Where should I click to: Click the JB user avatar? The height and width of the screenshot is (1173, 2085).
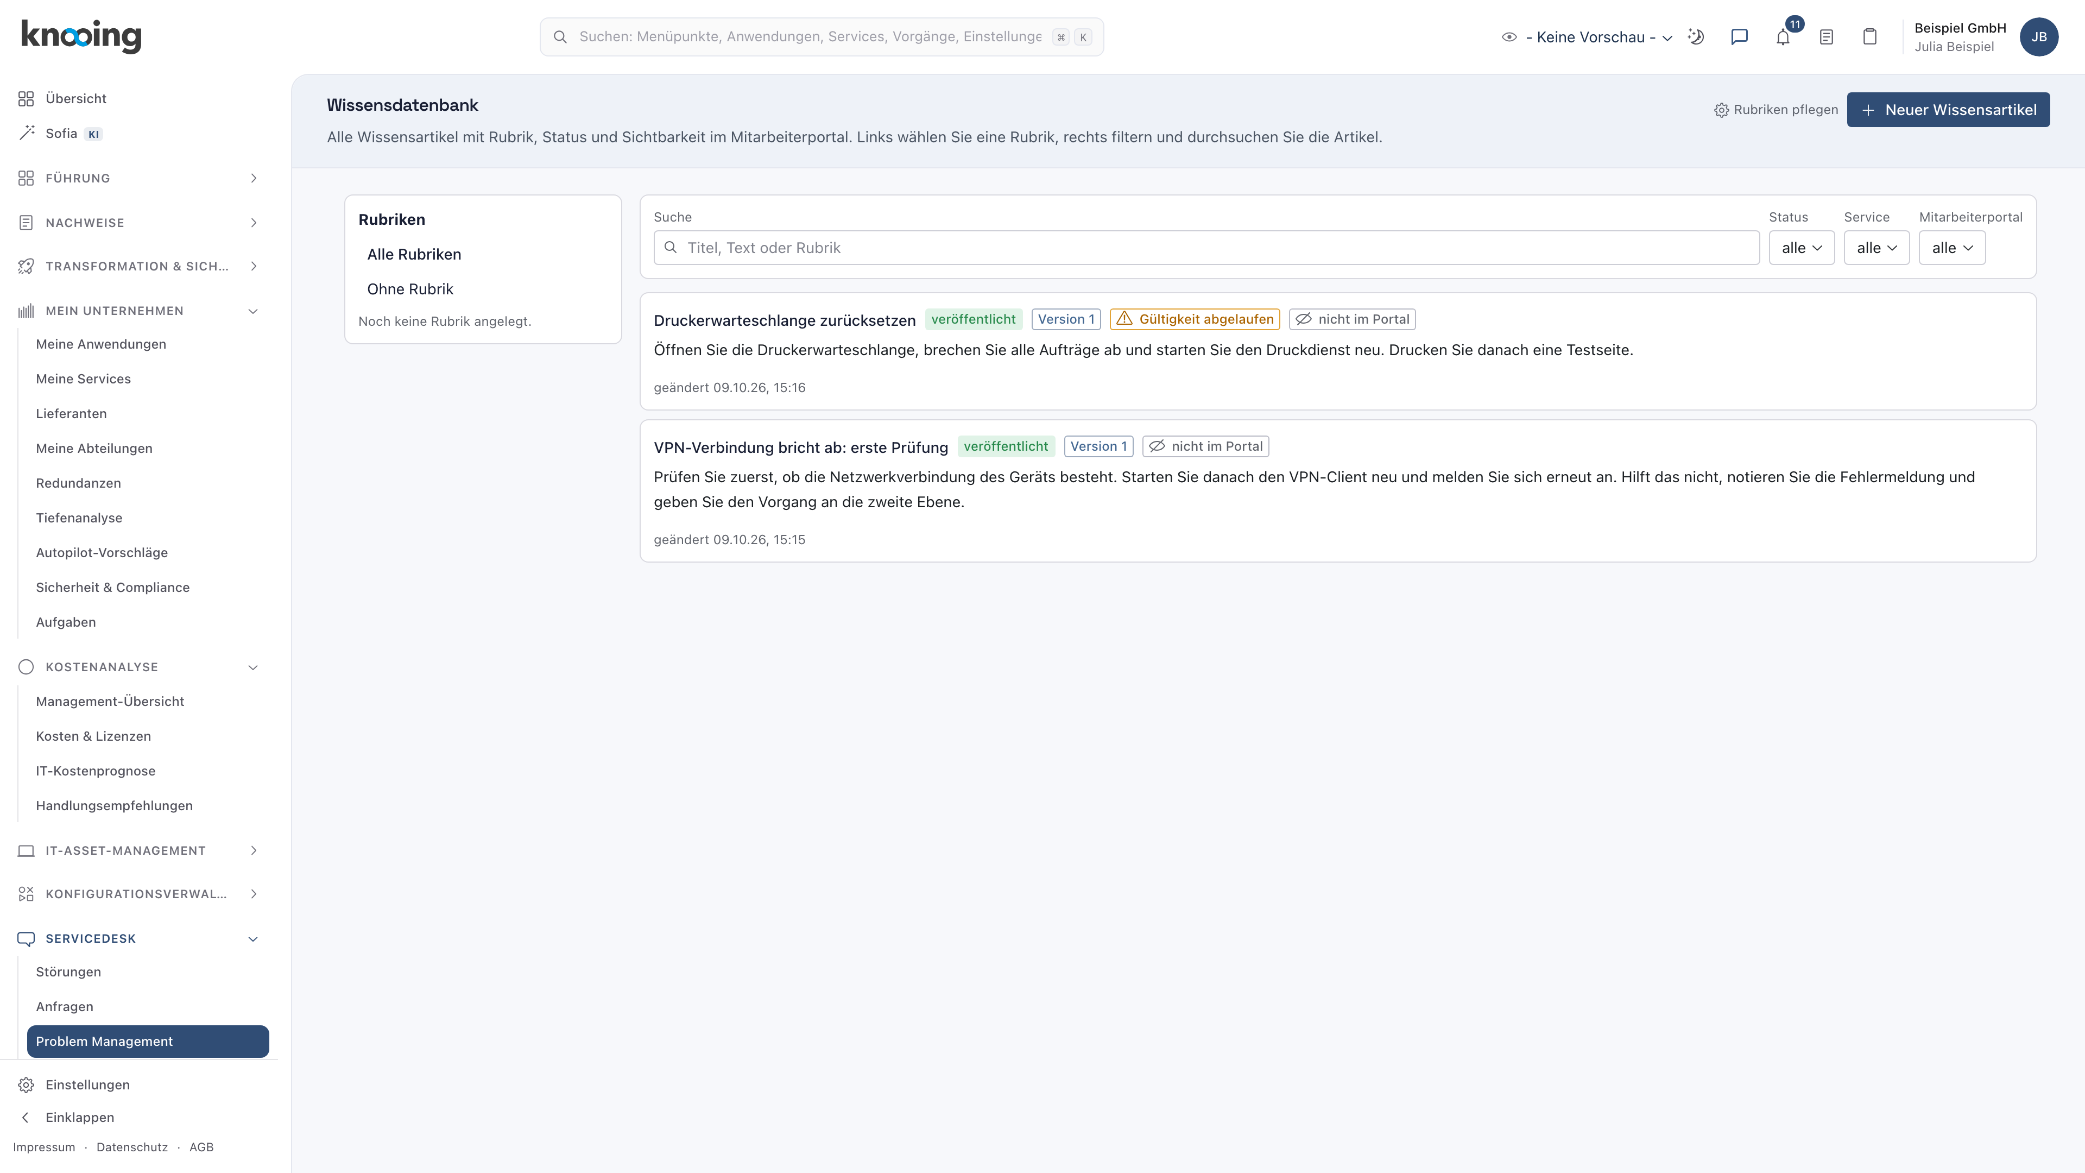[x=2039, y=37]
